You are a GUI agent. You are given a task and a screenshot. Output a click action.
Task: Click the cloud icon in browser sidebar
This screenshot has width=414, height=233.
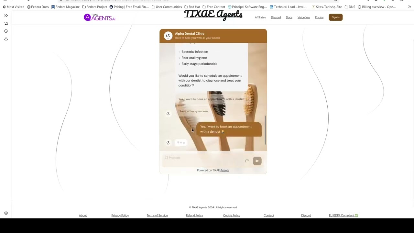tap(6, 39)
